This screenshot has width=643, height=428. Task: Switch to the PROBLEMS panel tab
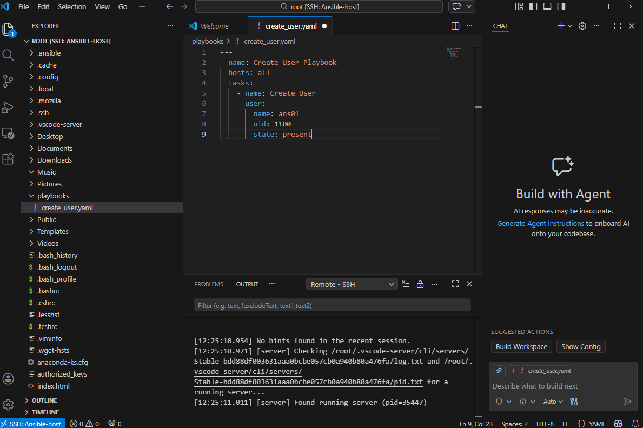[208, 284]
